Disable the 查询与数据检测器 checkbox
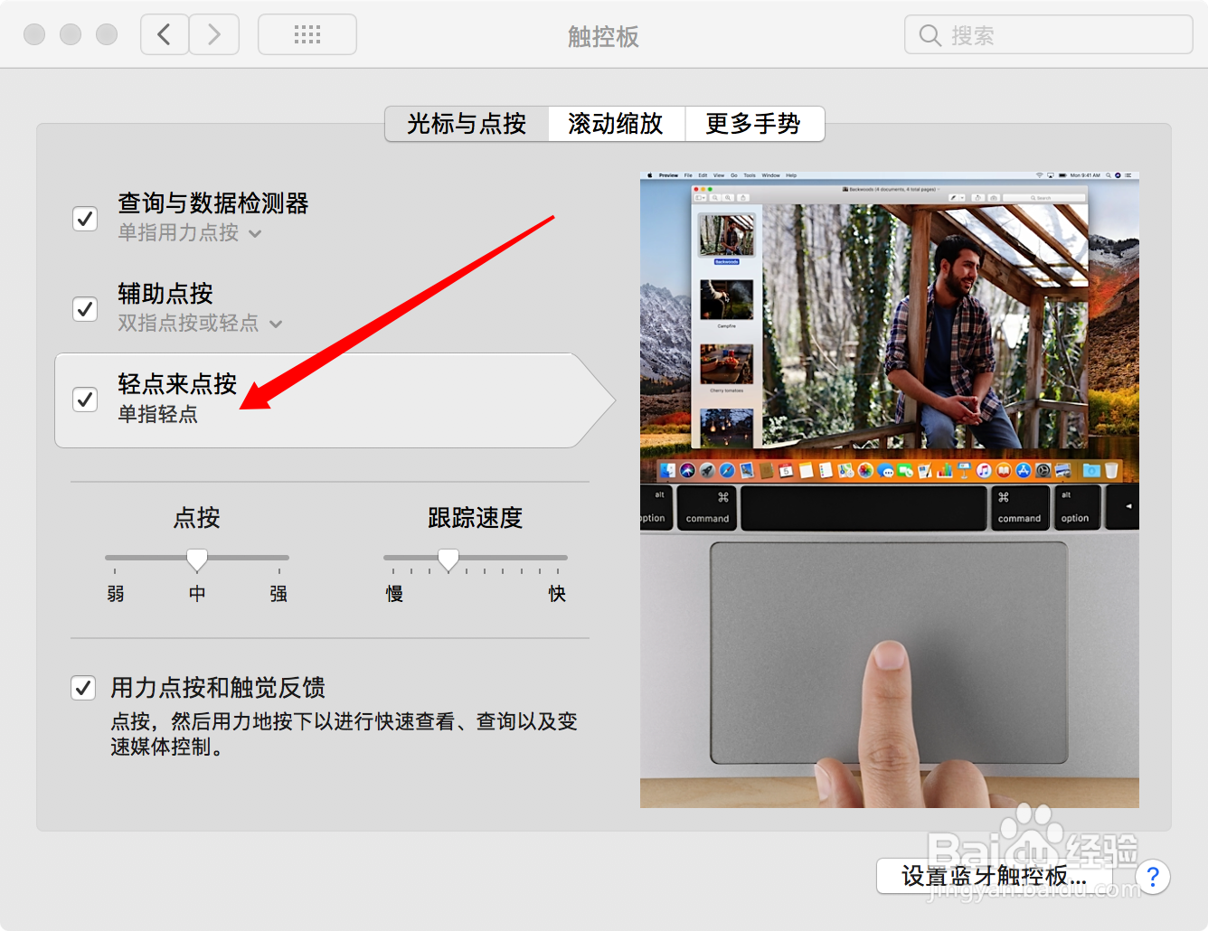 click(84, 218)
